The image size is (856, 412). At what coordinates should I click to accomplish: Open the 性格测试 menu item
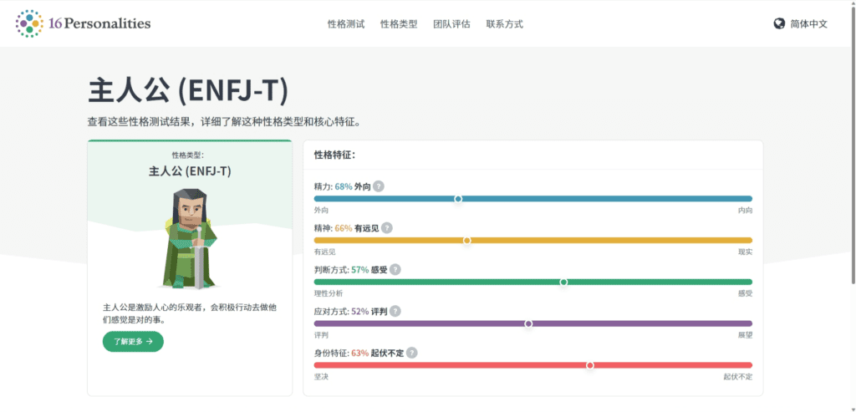[346, 24]
